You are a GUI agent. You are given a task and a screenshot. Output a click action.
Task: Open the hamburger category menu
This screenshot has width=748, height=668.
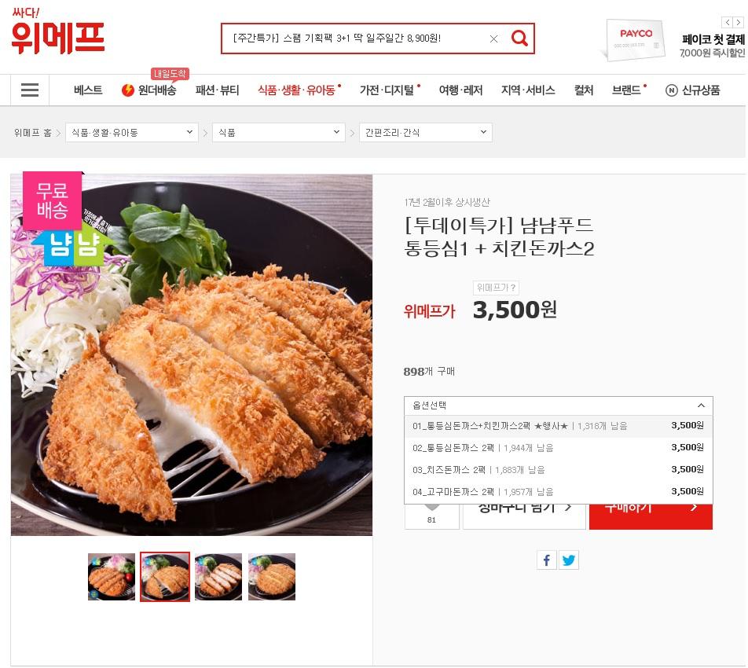click(30, 90)
